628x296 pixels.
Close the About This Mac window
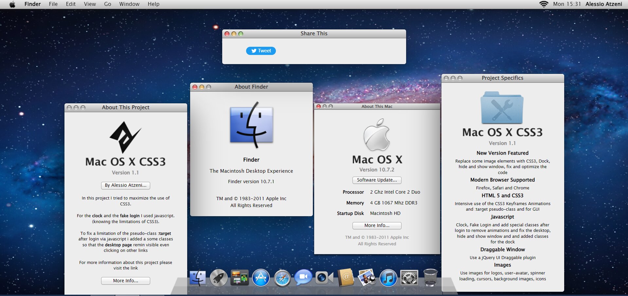(318, 107)
